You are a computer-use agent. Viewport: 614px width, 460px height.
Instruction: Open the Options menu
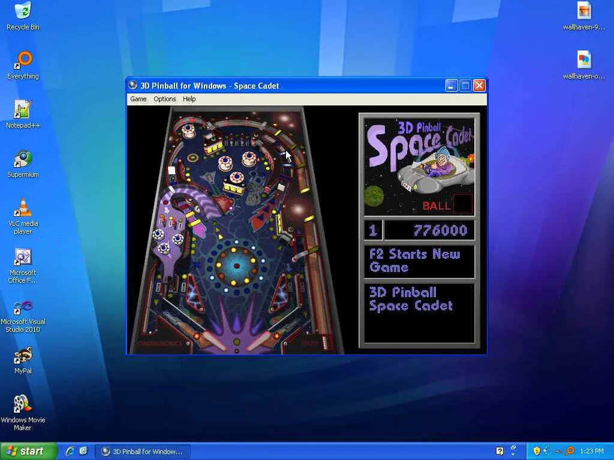tap(165, 99)
